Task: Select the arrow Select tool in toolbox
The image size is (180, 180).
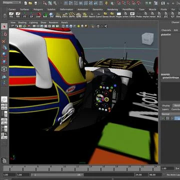Action: point(4,26)
